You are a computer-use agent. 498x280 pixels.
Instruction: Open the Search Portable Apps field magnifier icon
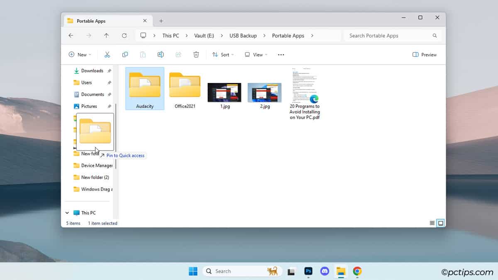435,36
